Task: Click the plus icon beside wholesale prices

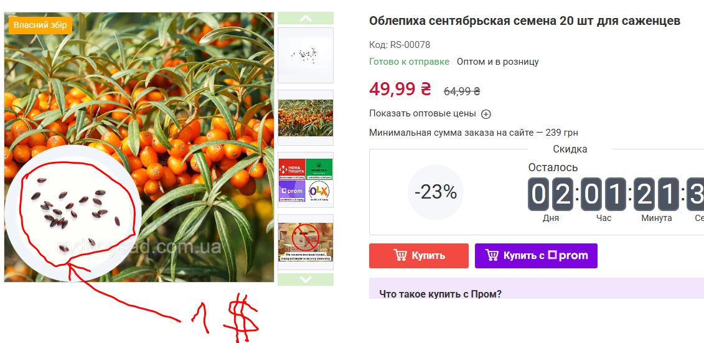Action: 486,114
